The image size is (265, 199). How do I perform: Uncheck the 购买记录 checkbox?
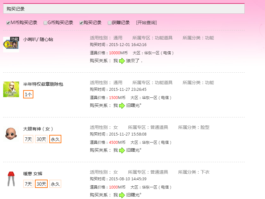[x=81, y=23]
